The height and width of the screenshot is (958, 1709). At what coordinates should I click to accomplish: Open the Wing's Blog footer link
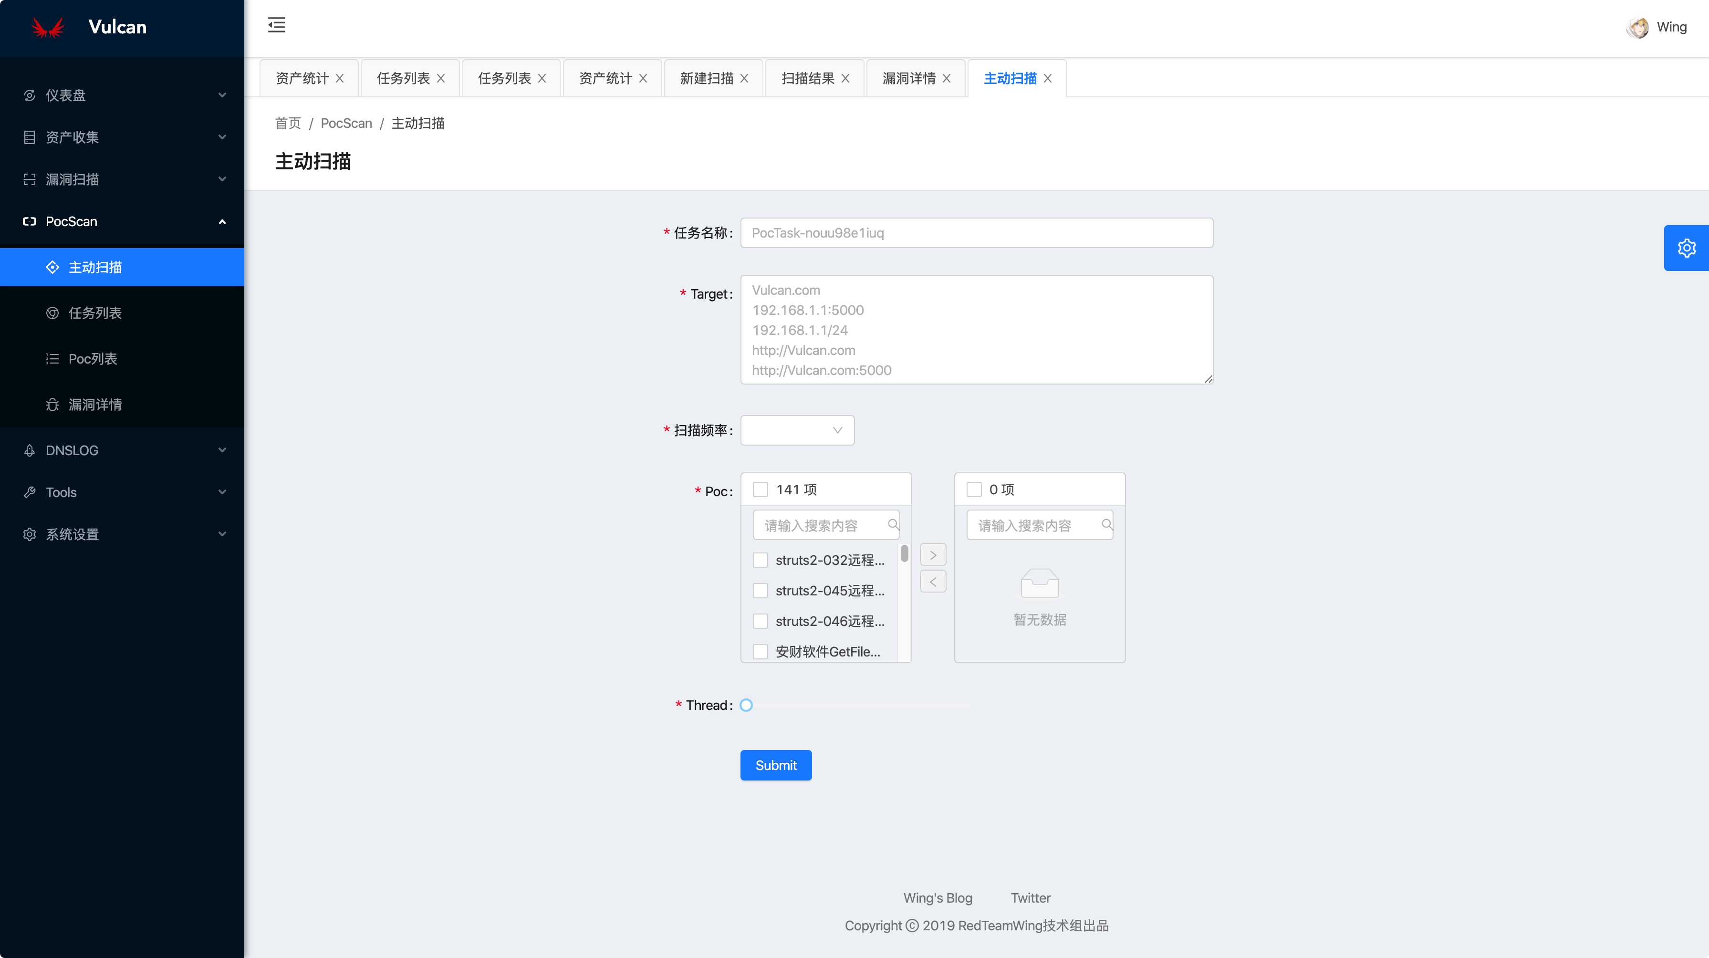[938, 897]
